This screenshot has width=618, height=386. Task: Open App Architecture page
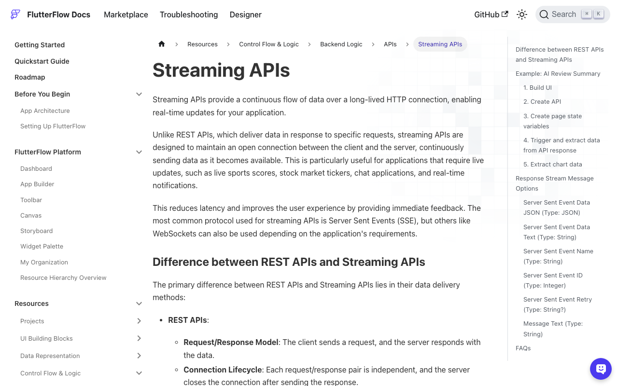[45, 110]
